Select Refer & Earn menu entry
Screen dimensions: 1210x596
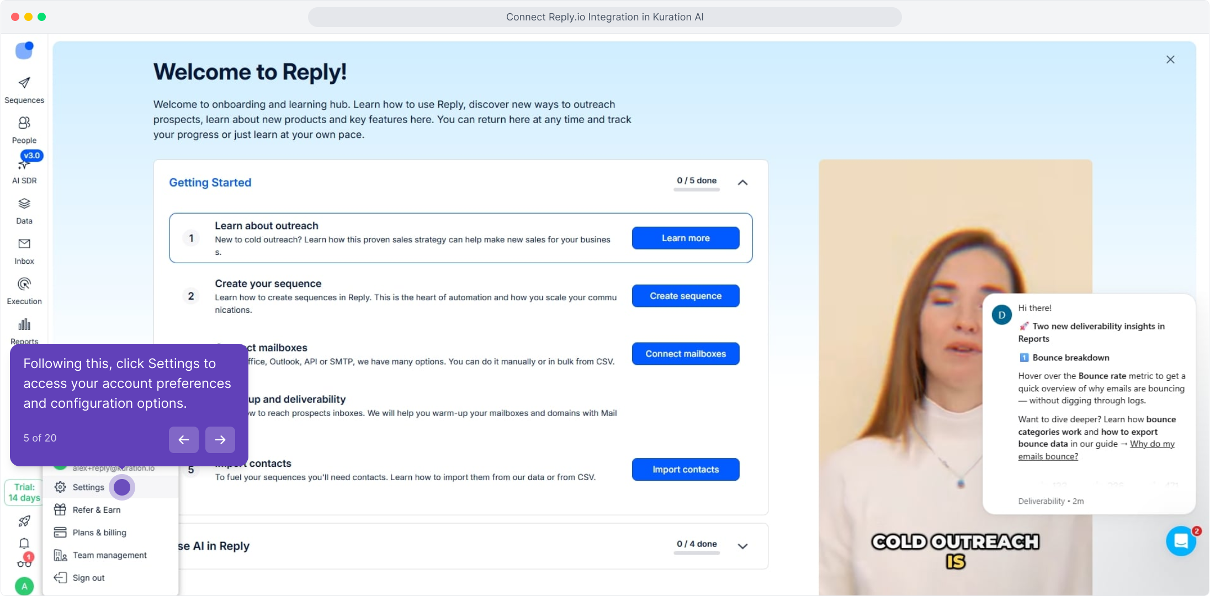(110, 510)
